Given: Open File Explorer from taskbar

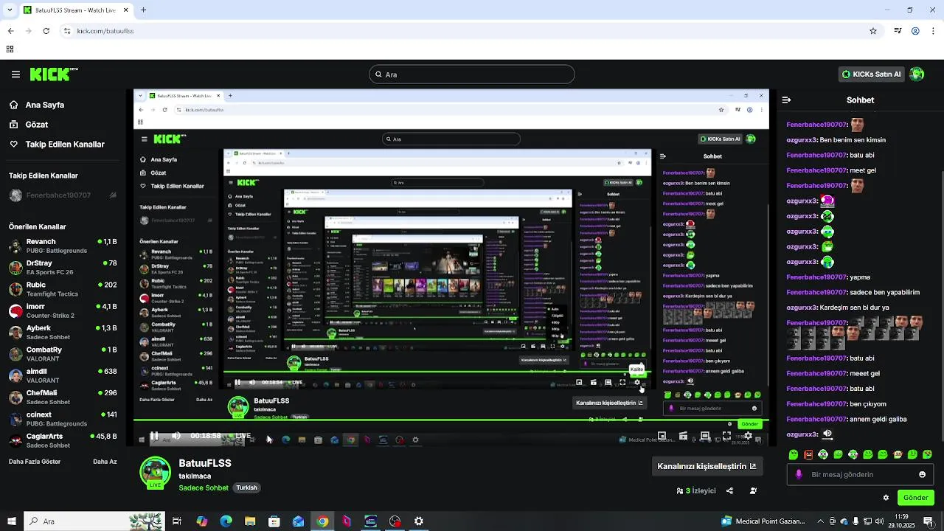Looking at the screenshot, I should coord(250,521).
